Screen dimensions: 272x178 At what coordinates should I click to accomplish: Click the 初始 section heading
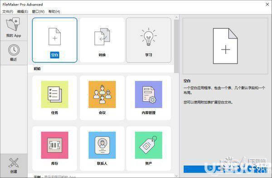coord(37,69)
